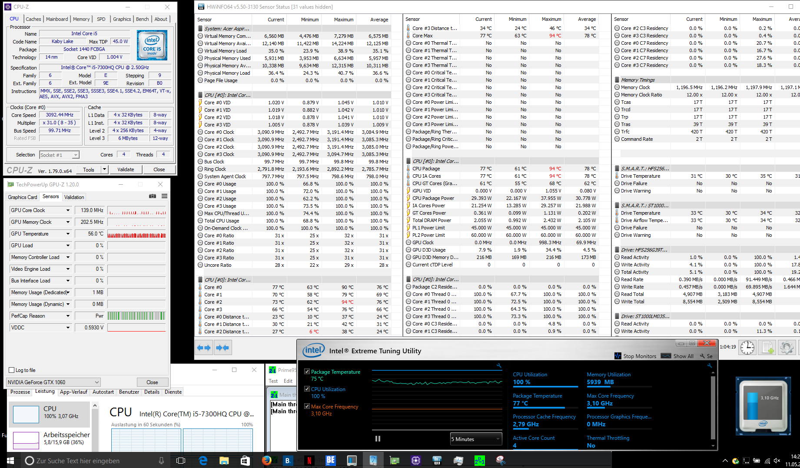The width and height of the screenshot is (800, 468).
Task: Switch to CPU-Z Bench tab
Action: point(142,19)
